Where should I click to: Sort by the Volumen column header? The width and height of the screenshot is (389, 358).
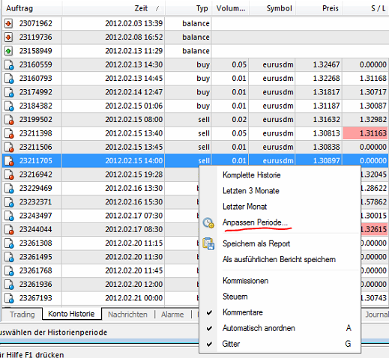231,8
